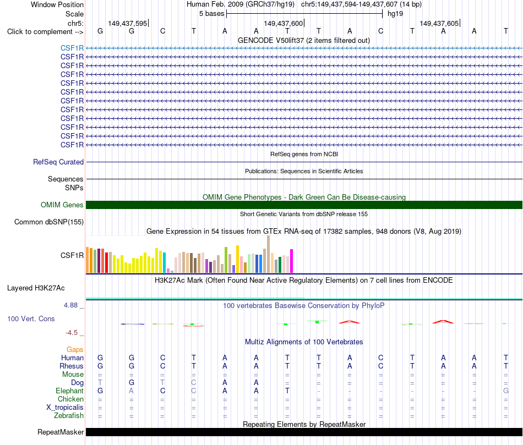Click the 'Zebrafish' species label

tap(69, 416)
